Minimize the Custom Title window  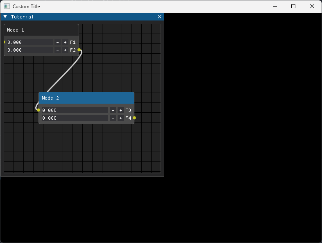[x=275, y=7]
